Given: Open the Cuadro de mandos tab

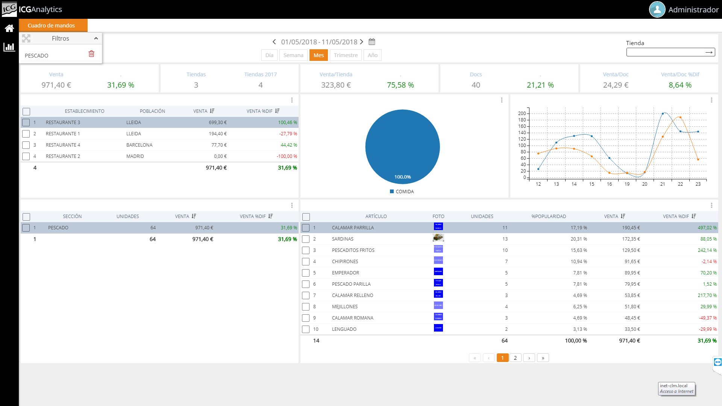Looking at the screenshot, I should click(x=53, y=26).
